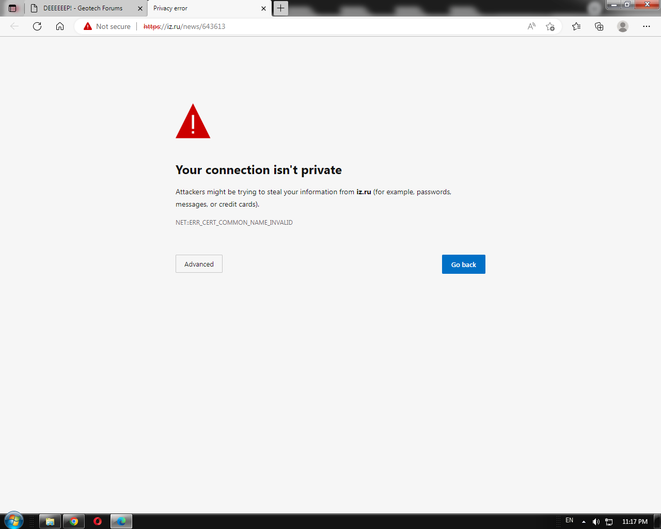Image resolution: width=661 pixels, height=529 pixels.
Task: Show hidden system tray icons
Action: 584,522
